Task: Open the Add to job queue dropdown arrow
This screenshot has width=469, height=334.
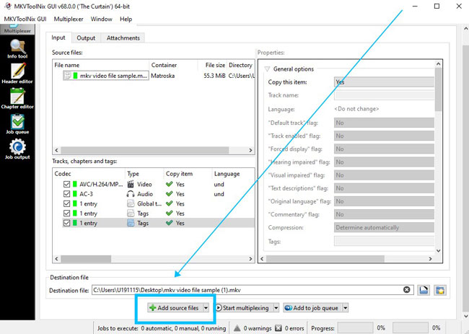Action: tap(346, 308)
